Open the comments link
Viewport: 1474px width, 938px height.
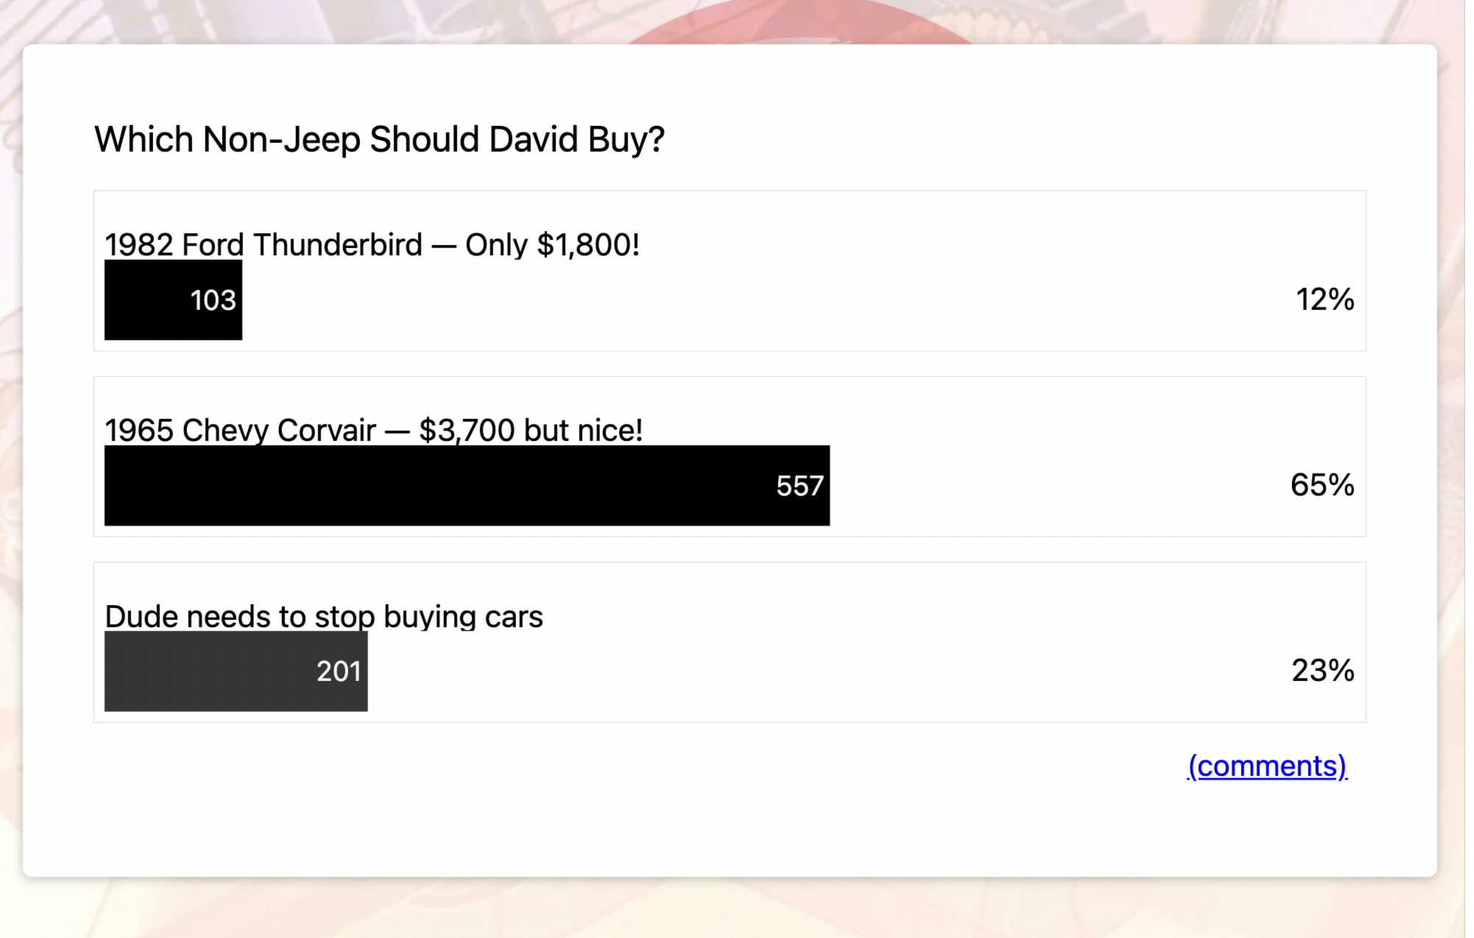pos(1266,766)
